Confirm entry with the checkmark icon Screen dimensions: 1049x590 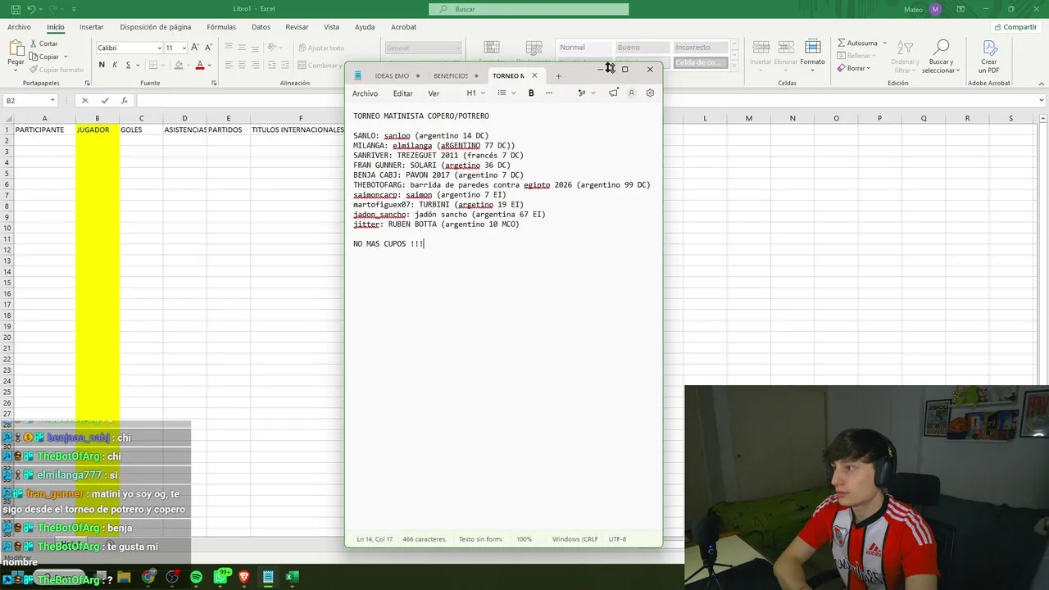tap(105, 100)
